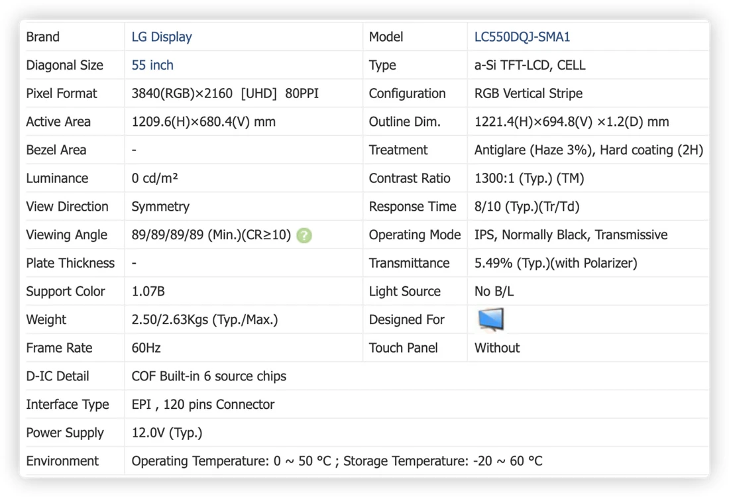Click the "Treatment" label
Viewport: 729px width, 497px height.
tap(398, 150)
